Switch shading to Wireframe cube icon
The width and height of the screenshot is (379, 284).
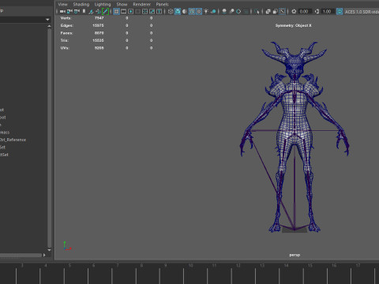pyautogui.click(x=171, y=11)
